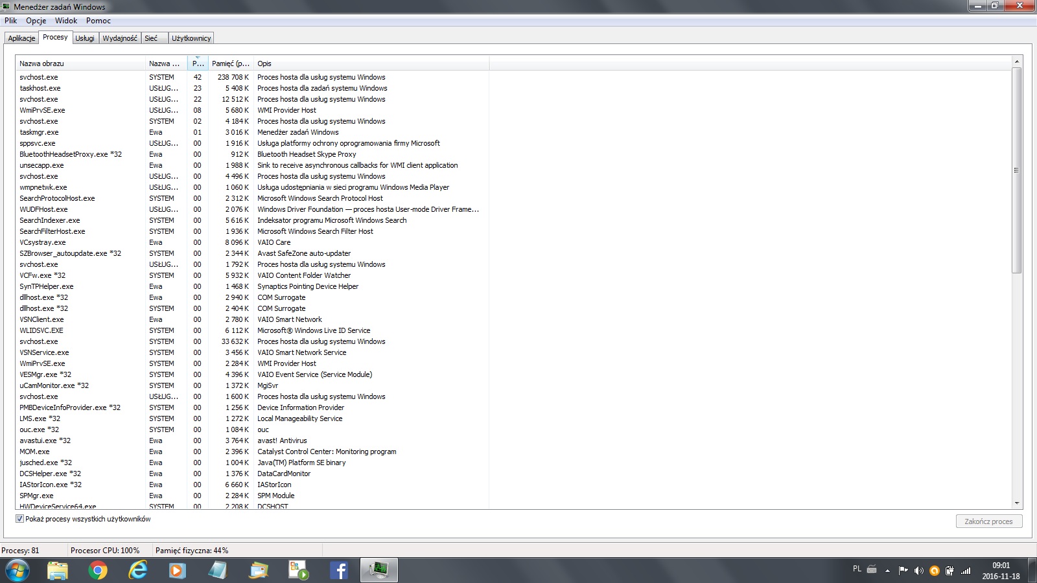This screenshot has height=583, width=1037.
Task: Open the Opcje menu
Action: pyautogui.click(x=36, y=21)
